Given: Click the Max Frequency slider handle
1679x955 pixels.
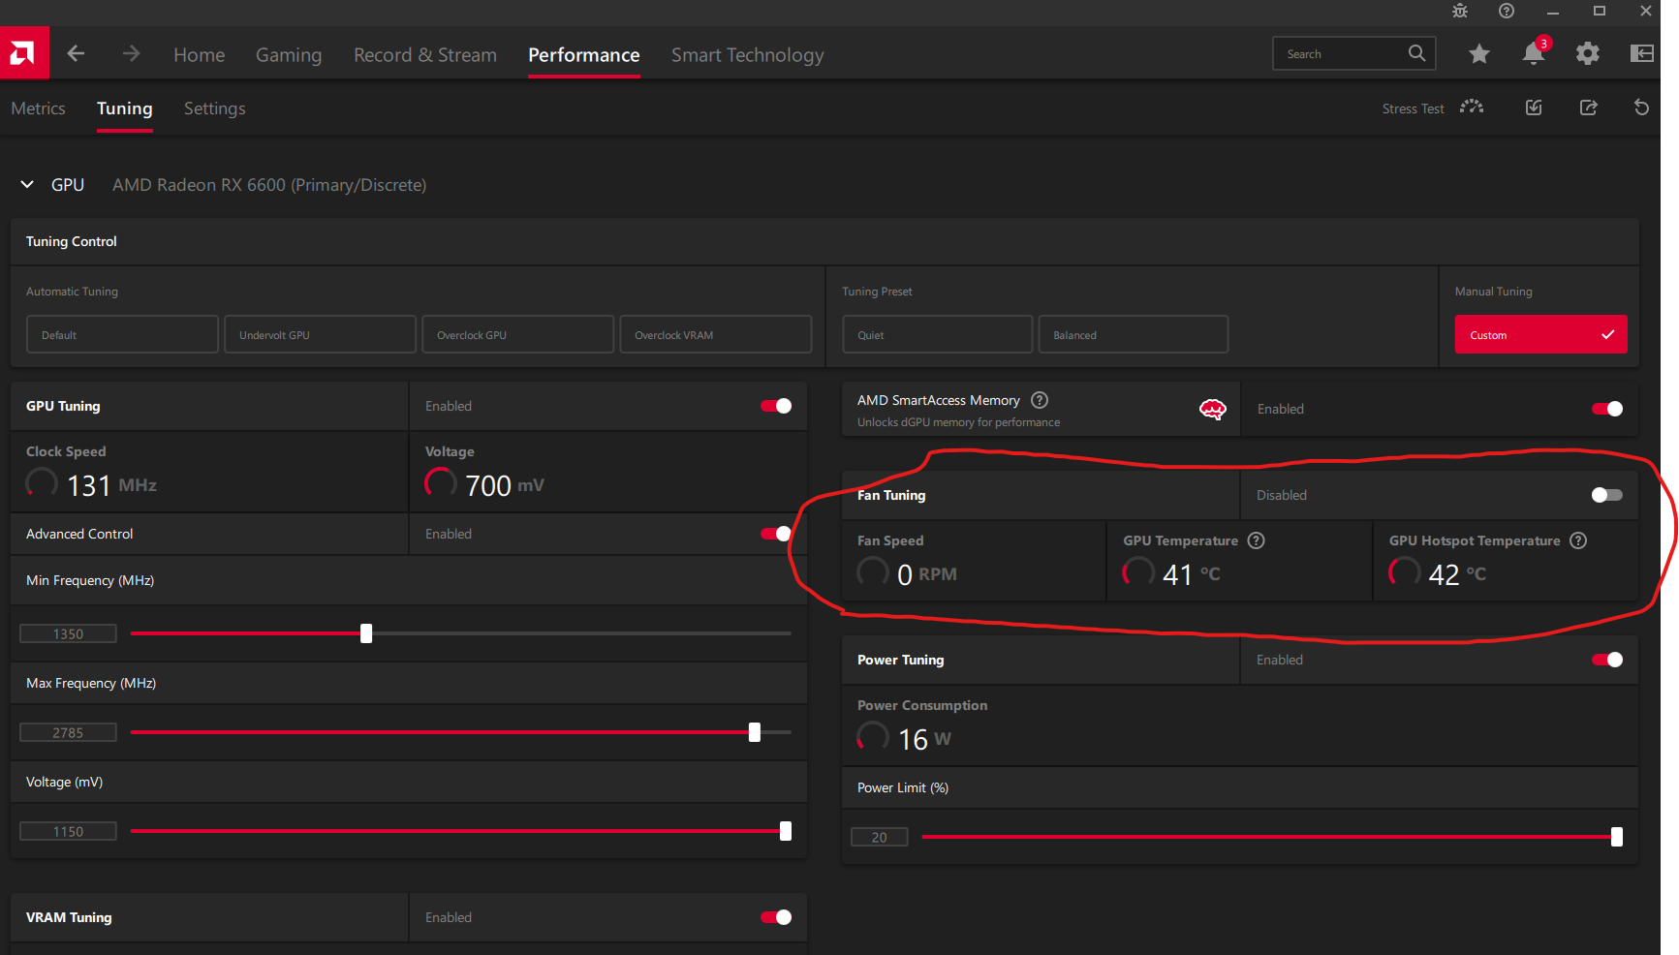Looking at the screenshot, I should (x=755, y=732).
